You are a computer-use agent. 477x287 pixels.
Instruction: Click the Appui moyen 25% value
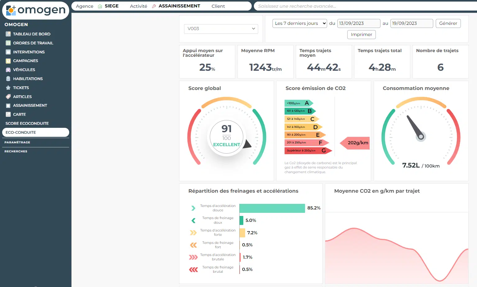pos(207,67)
